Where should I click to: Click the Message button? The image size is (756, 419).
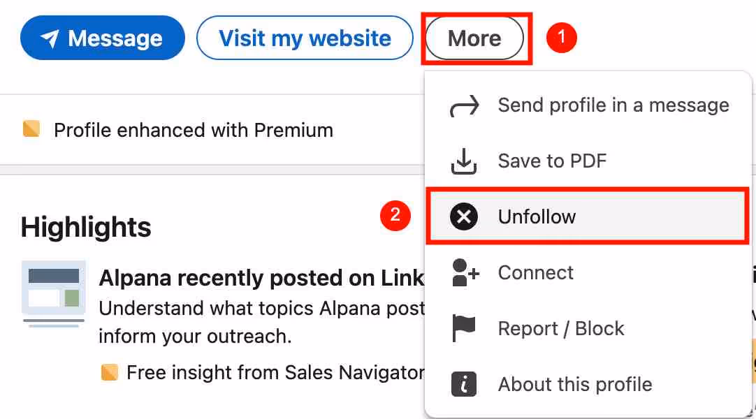[102, 38]
